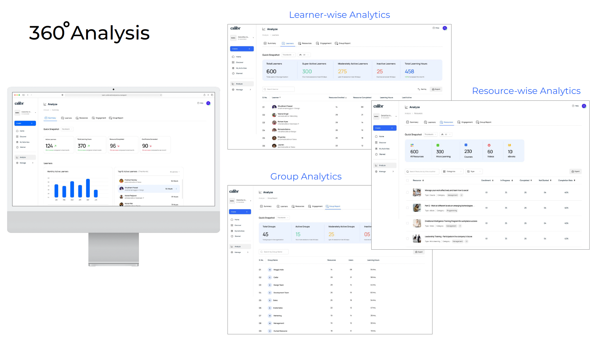The image size is (600, 337).
Task: Click the Search by Group Name field
Action: point(274,252)
